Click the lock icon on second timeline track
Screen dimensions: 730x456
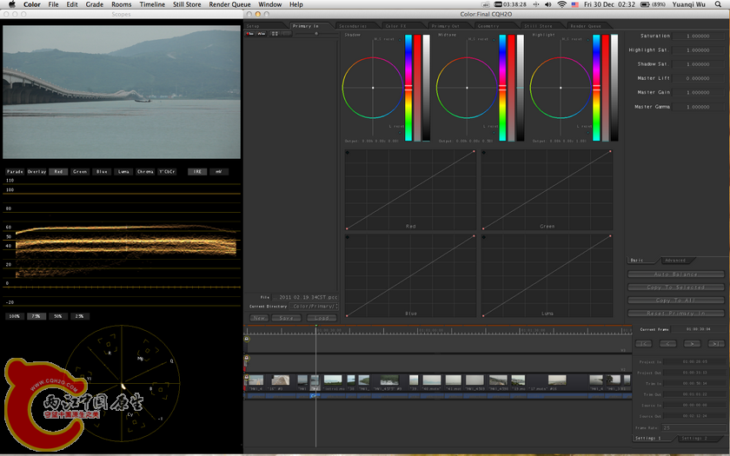(x=247, y=358)
